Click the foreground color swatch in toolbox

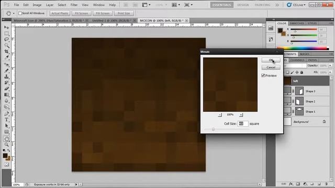5,156
